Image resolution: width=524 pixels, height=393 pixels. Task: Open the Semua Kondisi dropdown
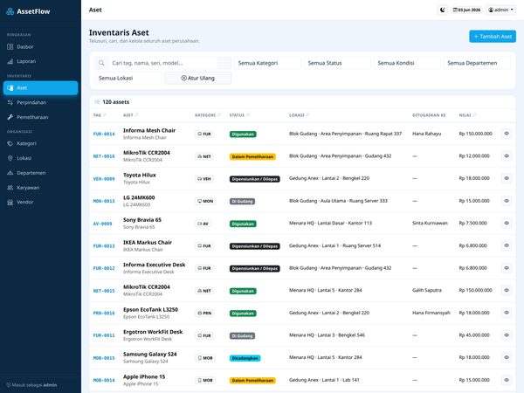tap(407, 63)
